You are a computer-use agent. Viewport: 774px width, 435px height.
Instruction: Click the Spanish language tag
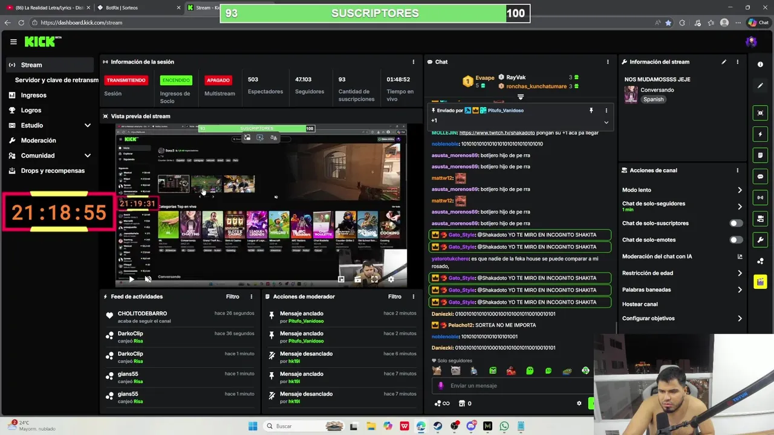(x=653, y=99)
